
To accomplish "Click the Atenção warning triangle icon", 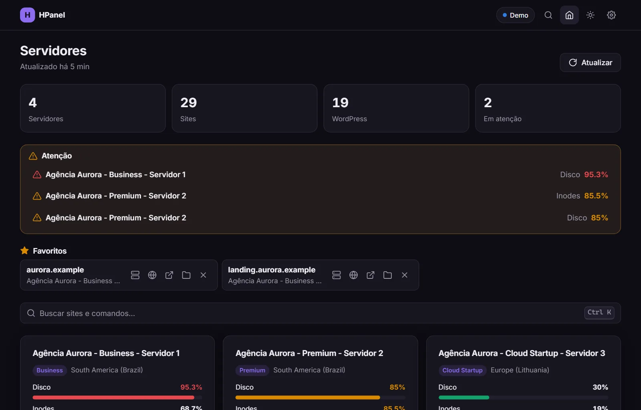I will tap(33, 156).
